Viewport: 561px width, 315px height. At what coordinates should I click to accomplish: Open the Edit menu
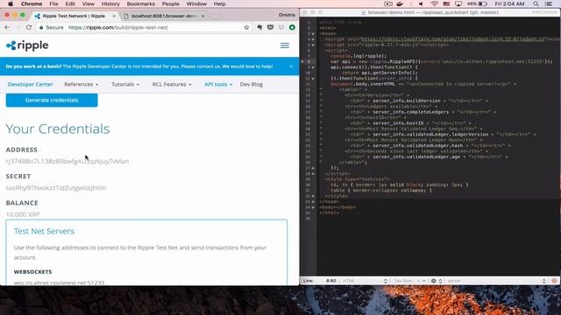[x=70, y=3]
